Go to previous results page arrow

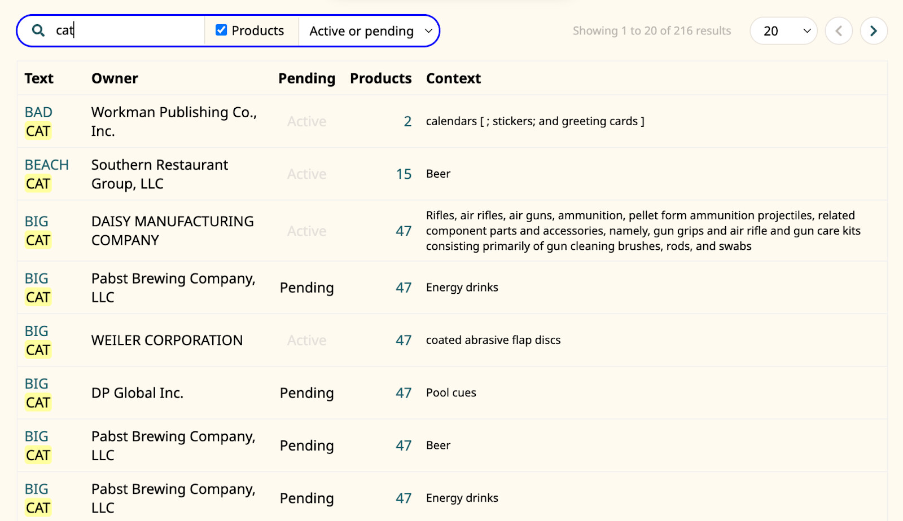(839, 31)
